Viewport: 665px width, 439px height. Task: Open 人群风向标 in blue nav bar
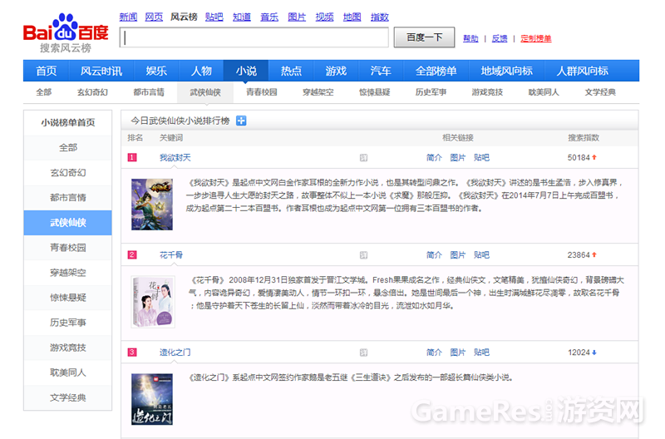click(583, 71)
